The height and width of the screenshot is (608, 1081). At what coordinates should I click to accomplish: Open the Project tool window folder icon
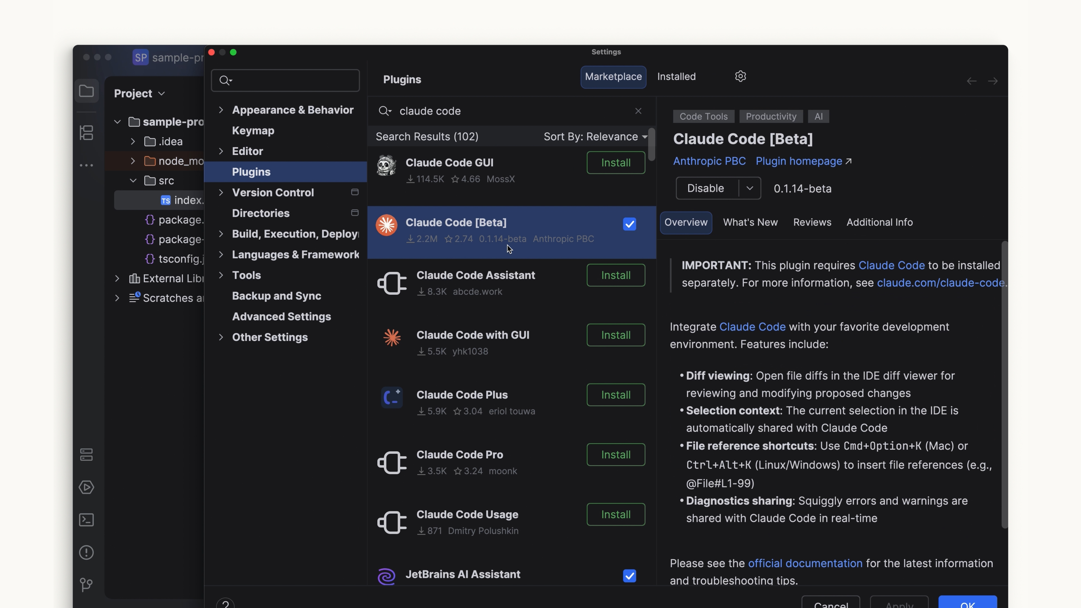click(86, 91)
